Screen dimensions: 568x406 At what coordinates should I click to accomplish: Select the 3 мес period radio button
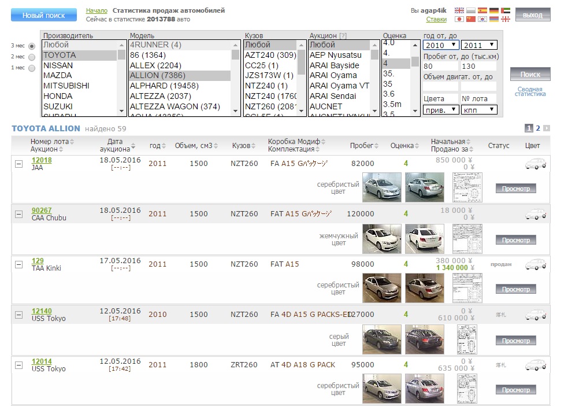32,46
